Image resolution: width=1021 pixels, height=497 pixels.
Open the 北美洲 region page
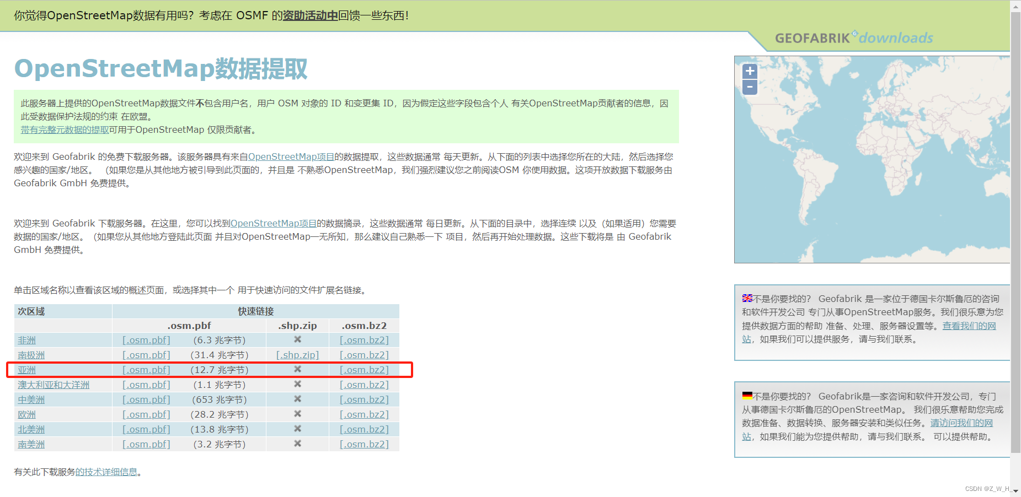coord(31,430)
